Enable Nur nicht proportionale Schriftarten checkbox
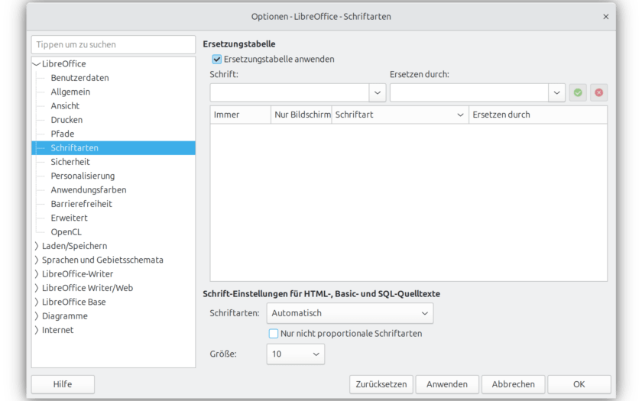Viewport: 642px width, 401px height. [273, 334]
